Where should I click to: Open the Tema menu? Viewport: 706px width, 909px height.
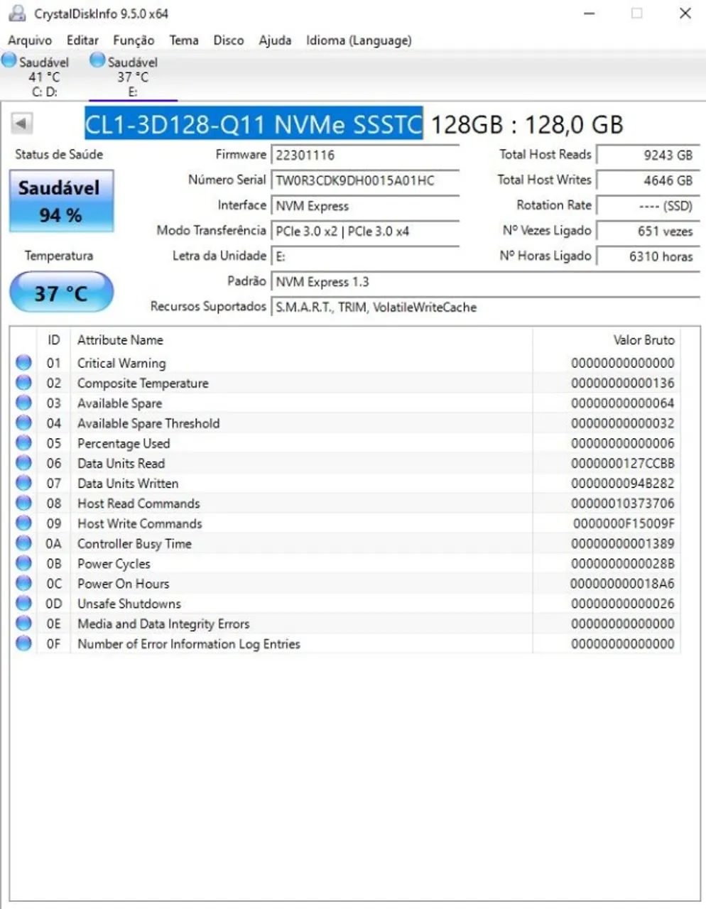click(x=184, y=40)
